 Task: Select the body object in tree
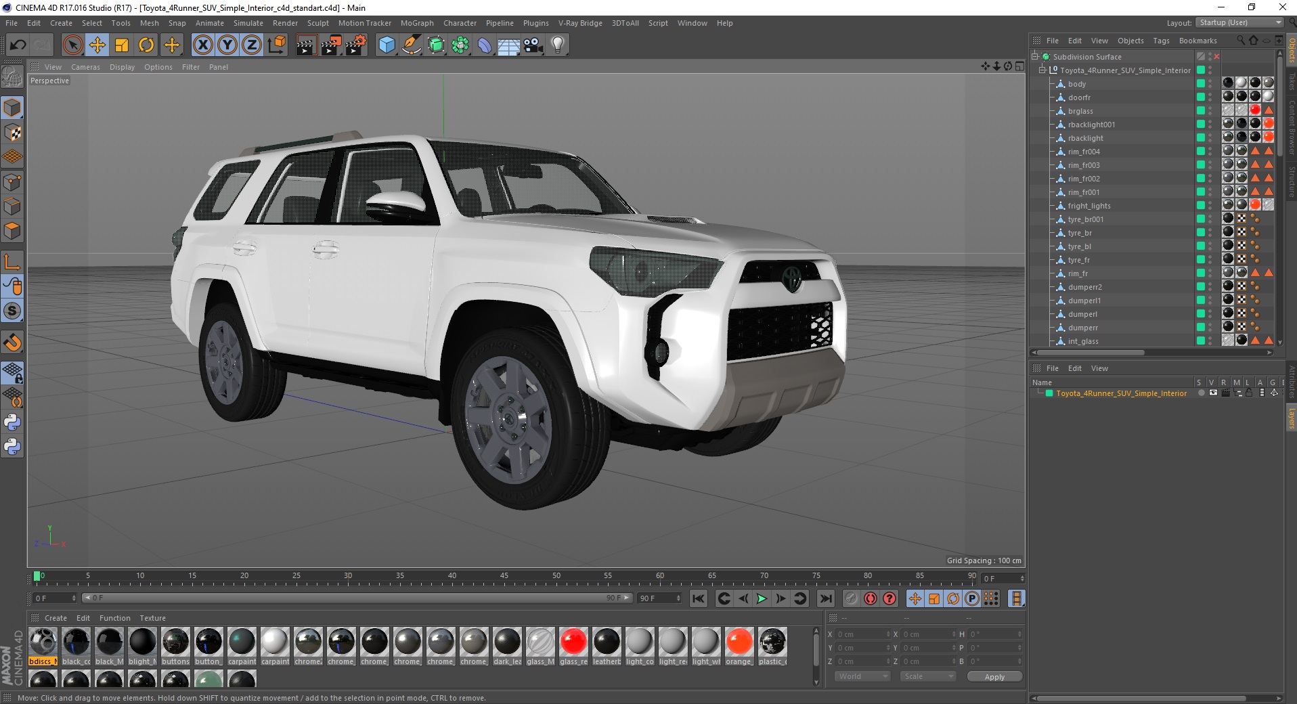pyautogui.click(x=1076, y=84)
